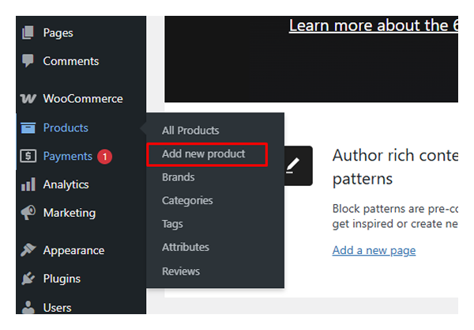Click the Analytics bar chart icon
The image size is (474, 330).
(x=28, y=184)
